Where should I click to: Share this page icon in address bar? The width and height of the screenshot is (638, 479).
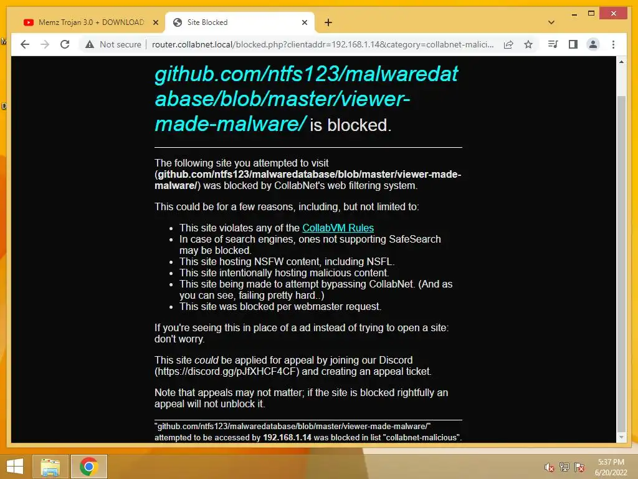[x=508, y=44]
